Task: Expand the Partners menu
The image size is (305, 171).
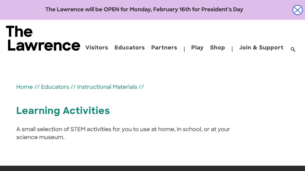Action: coord(164,48)
